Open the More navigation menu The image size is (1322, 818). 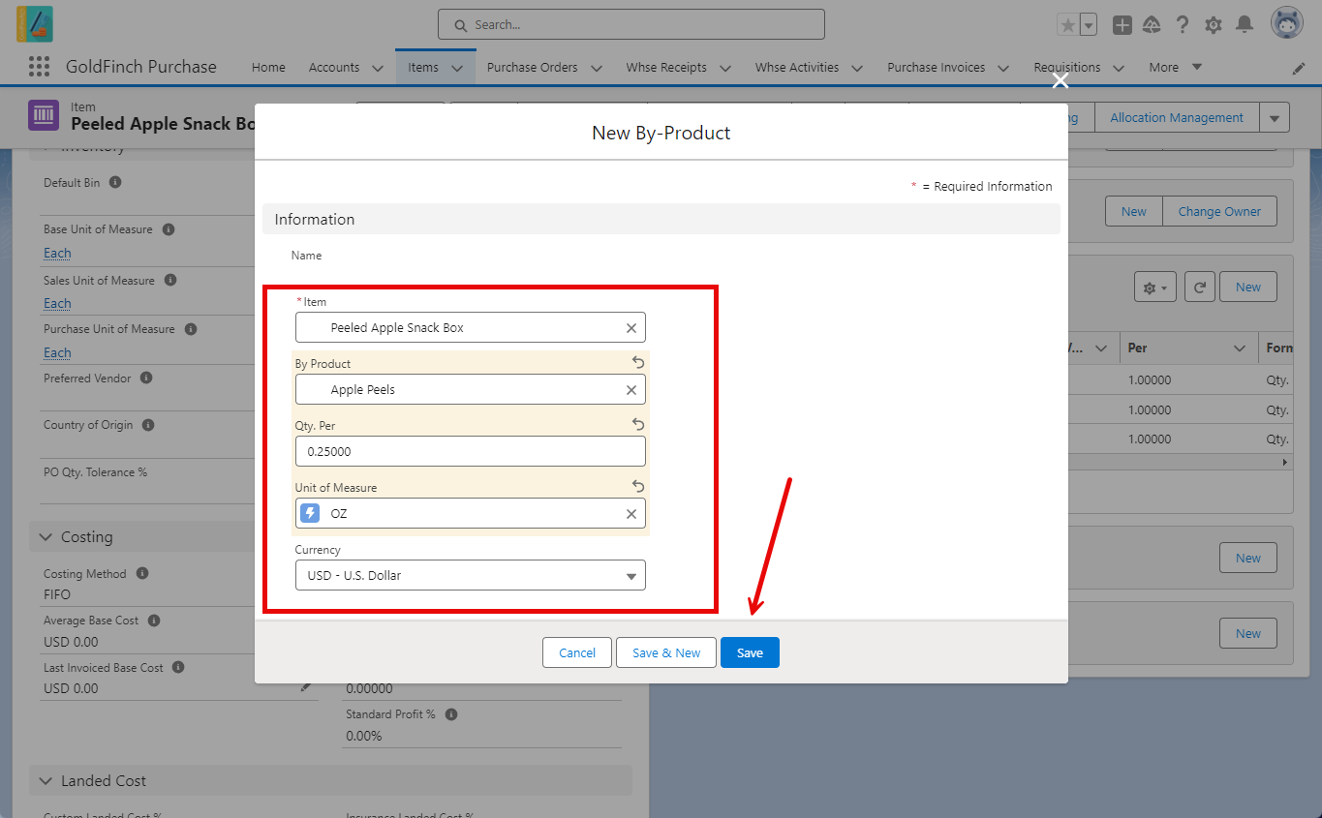point(1176,67)
